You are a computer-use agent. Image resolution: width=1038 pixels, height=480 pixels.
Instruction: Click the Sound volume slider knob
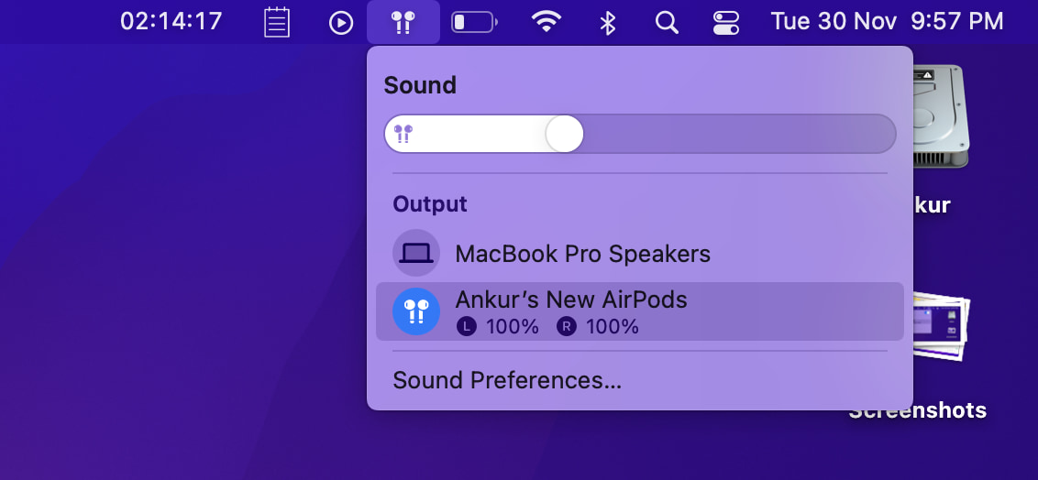[x=565, y=134]
